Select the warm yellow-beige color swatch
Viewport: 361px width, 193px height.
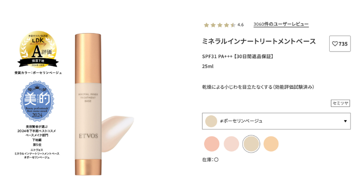click(271, 144)
